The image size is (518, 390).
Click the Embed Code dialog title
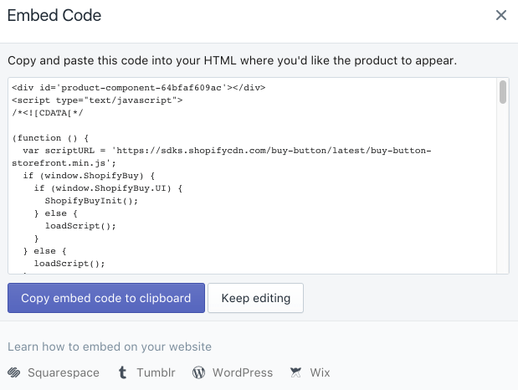pos(54,15)
